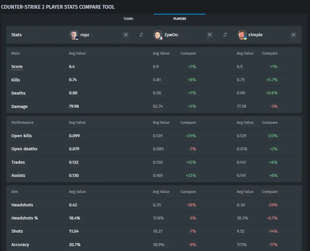Viewport: 310px width, 251px height.
Task: Click the Damage row label
Action: 19,107
